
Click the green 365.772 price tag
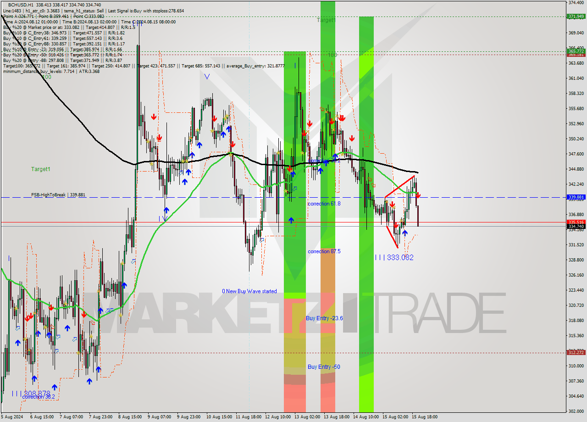pyautogui.click(x=576, y=51)
